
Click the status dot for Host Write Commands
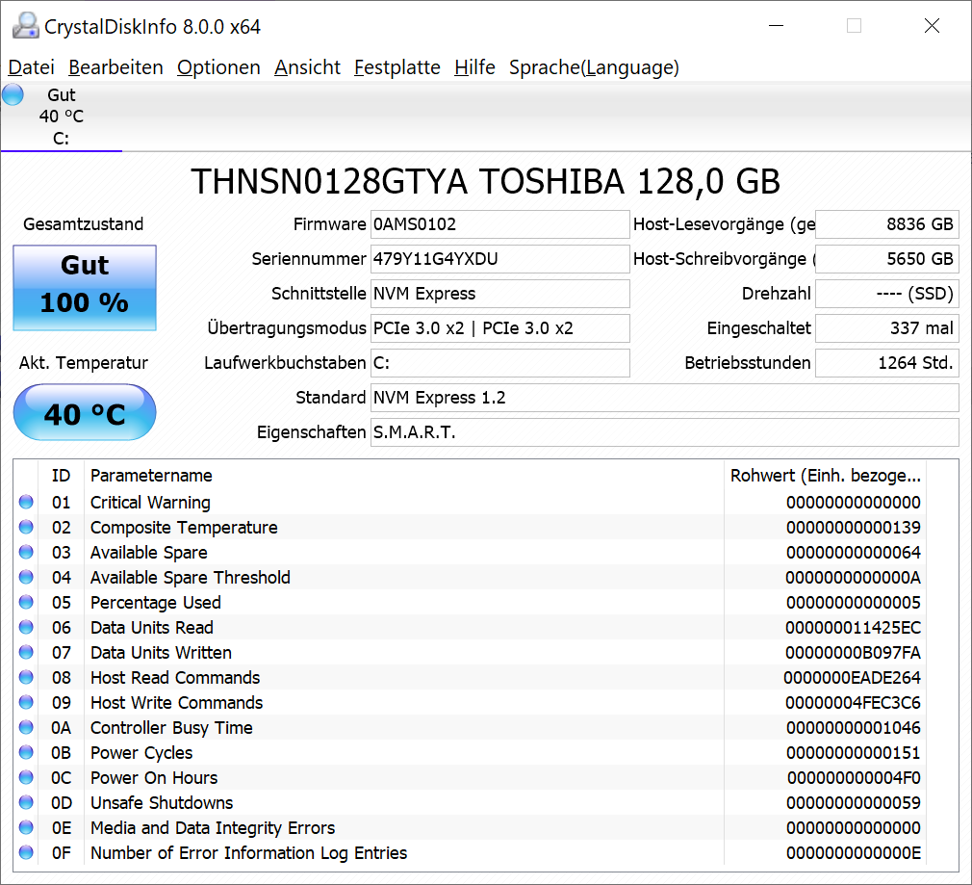tap(26, 702)
